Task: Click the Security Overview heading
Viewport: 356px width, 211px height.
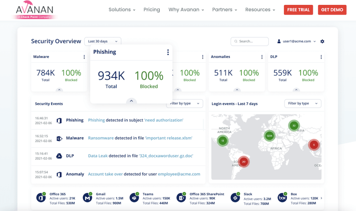Action: 56,41
